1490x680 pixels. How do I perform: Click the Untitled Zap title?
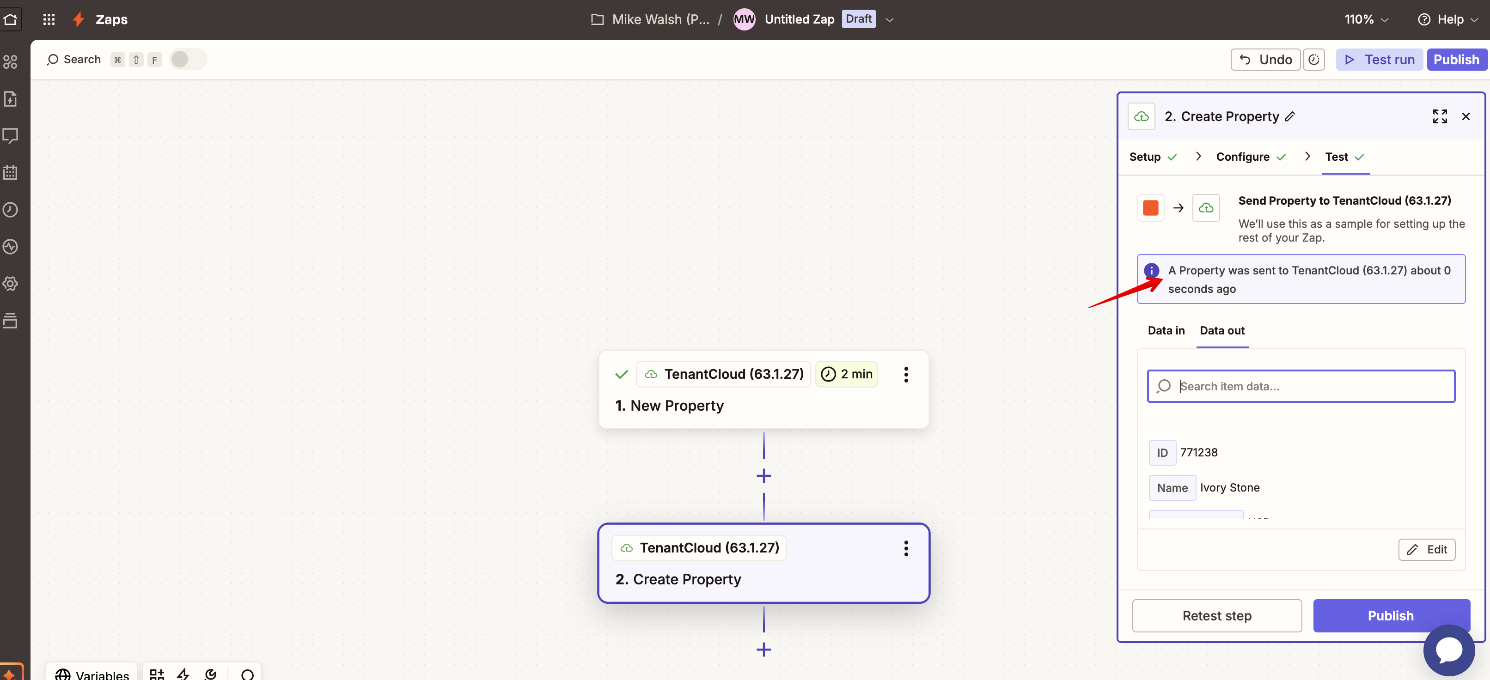[x=800, y=19]
